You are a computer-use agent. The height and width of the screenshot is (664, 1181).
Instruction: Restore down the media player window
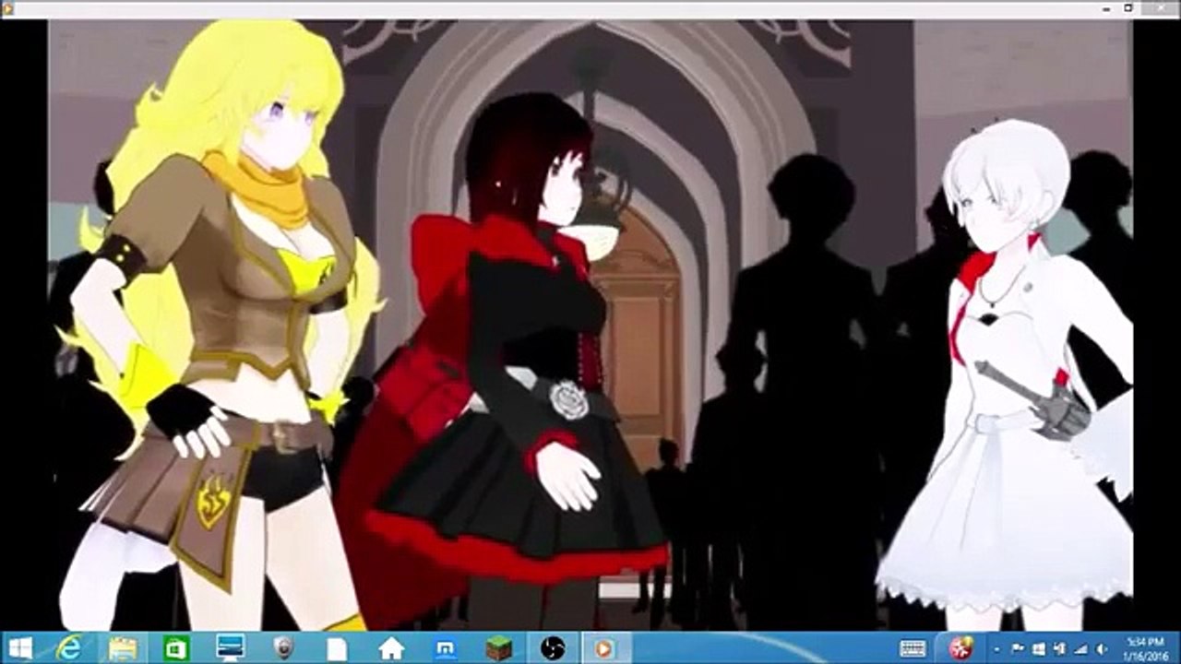(x=1129, y=7)
